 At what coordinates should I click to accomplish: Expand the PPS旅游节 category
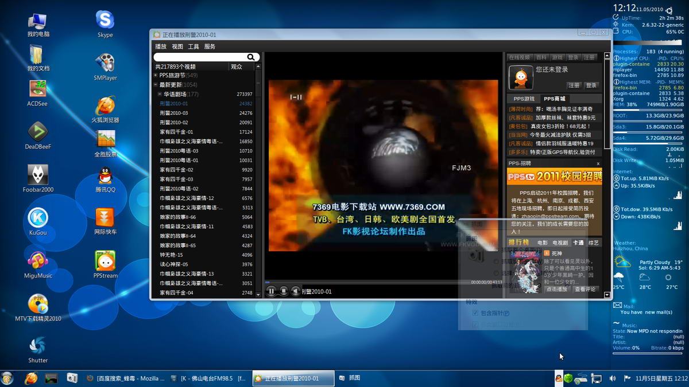156,75
